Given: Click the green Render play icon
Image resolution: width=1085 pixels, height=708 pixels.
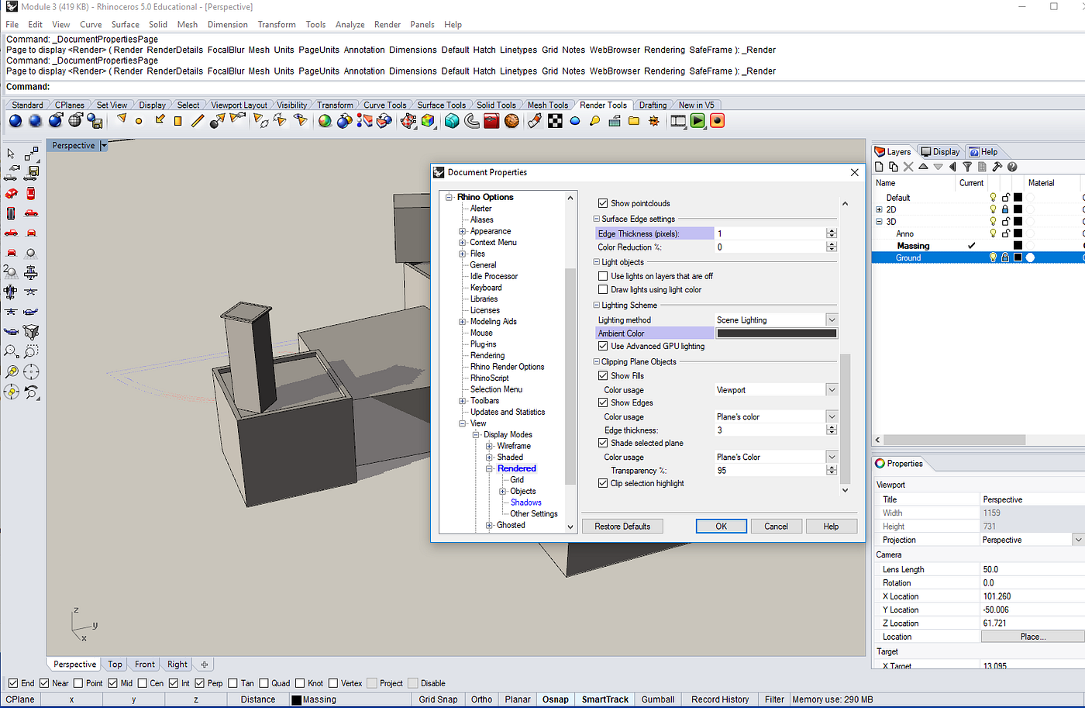Looking at the screenshot, I should click(x=697, y=121).
